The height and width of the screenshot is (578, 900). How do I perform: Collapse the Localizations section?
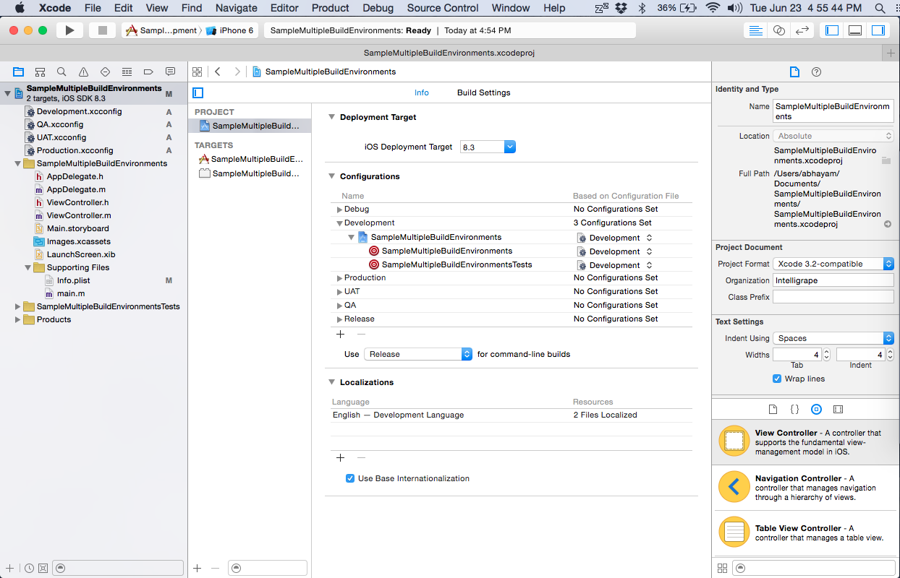332,382
